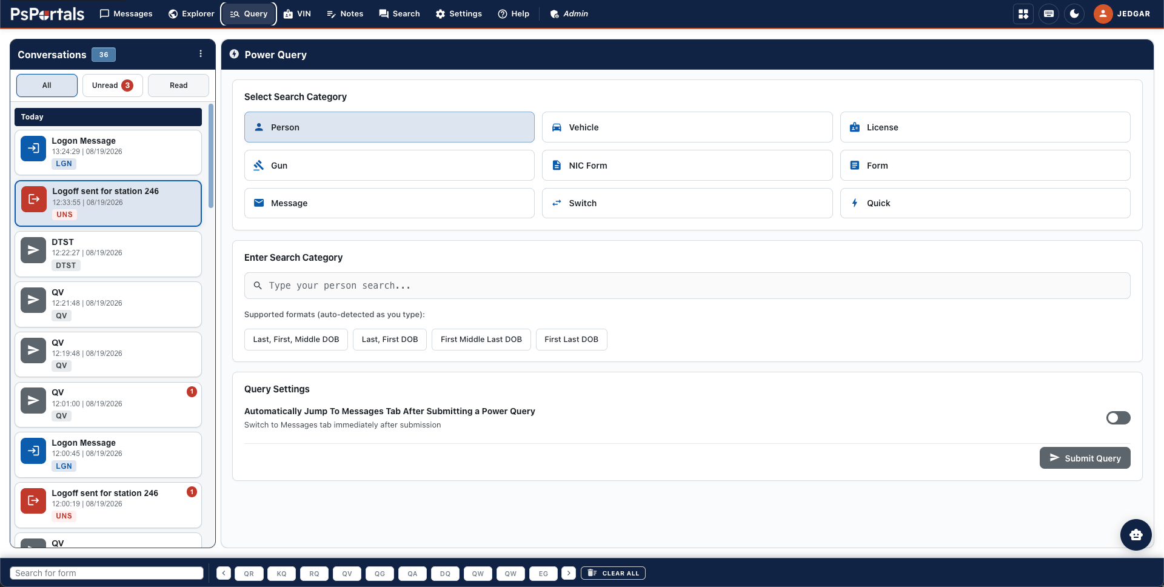The image size is (1164, 587).
Task: Open the Notes menu item
Action: [345, 14]
